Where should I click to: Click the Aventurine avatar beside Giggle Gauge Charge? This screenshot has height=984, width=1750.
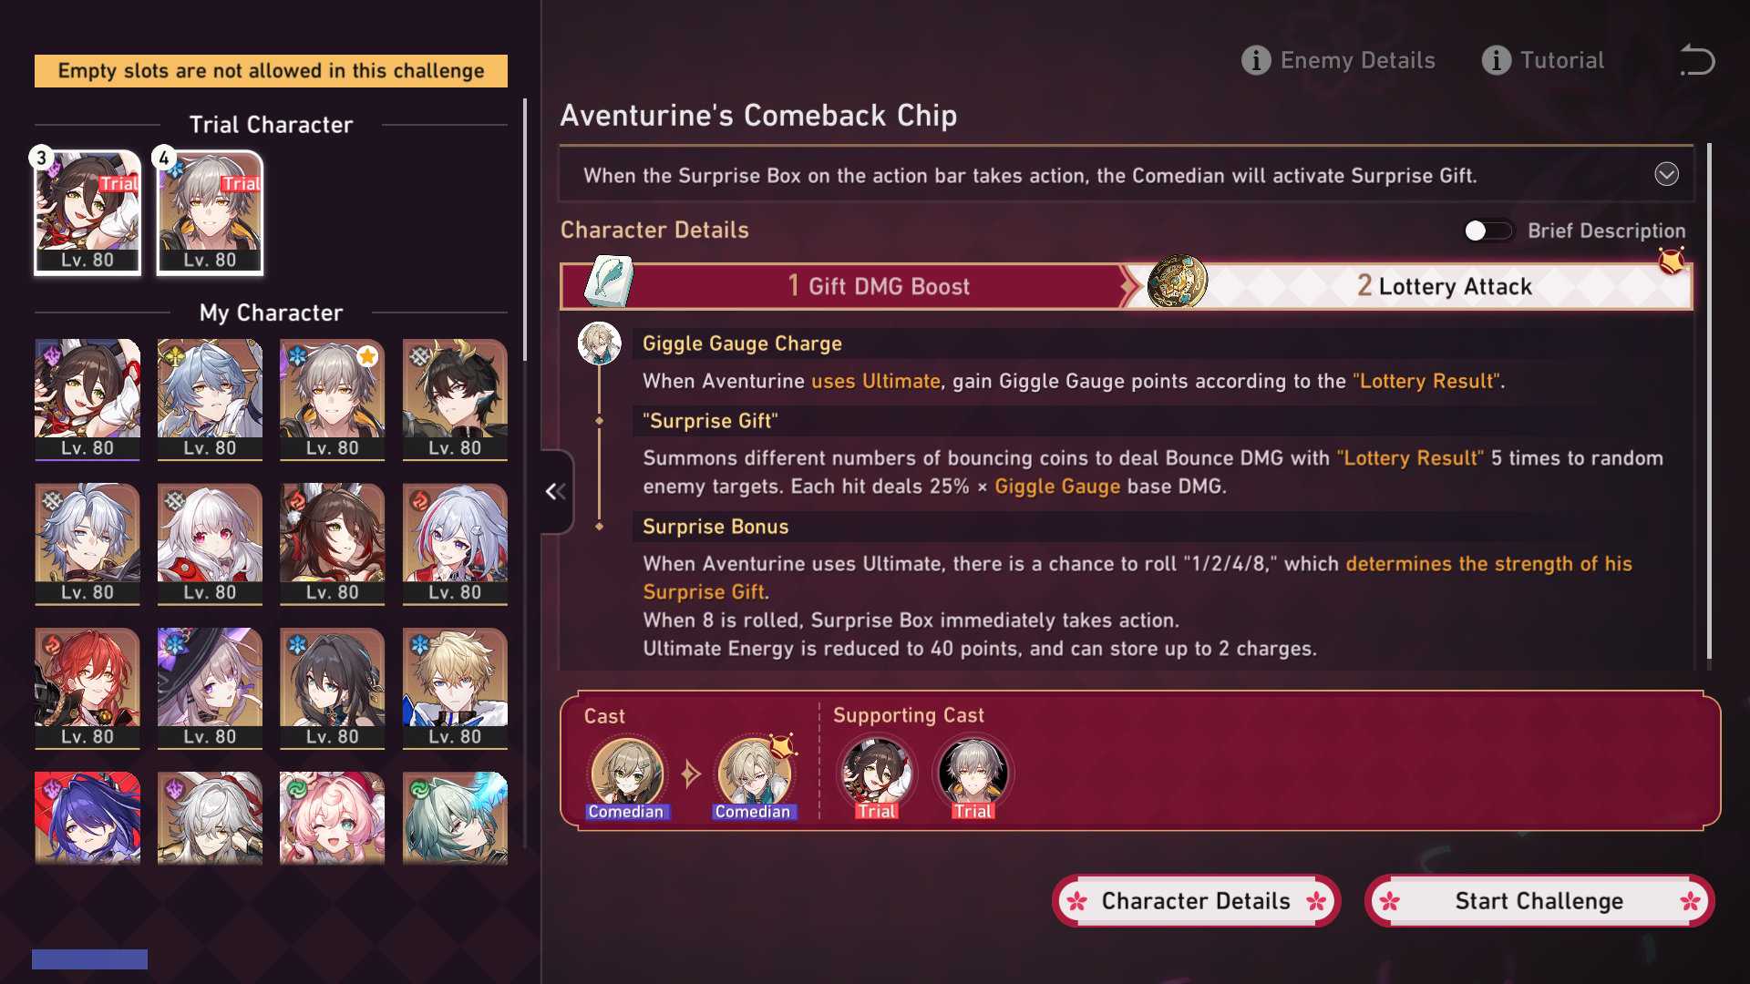pos(600,343)
